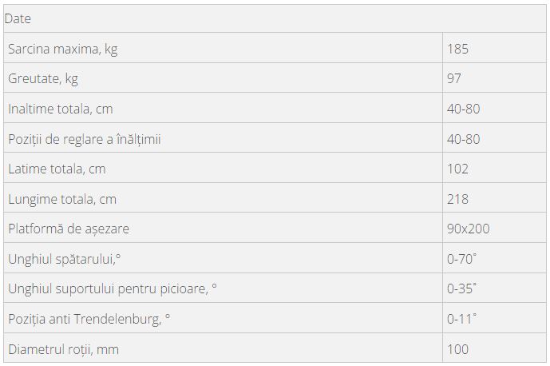Select the 218 length value

457,199
